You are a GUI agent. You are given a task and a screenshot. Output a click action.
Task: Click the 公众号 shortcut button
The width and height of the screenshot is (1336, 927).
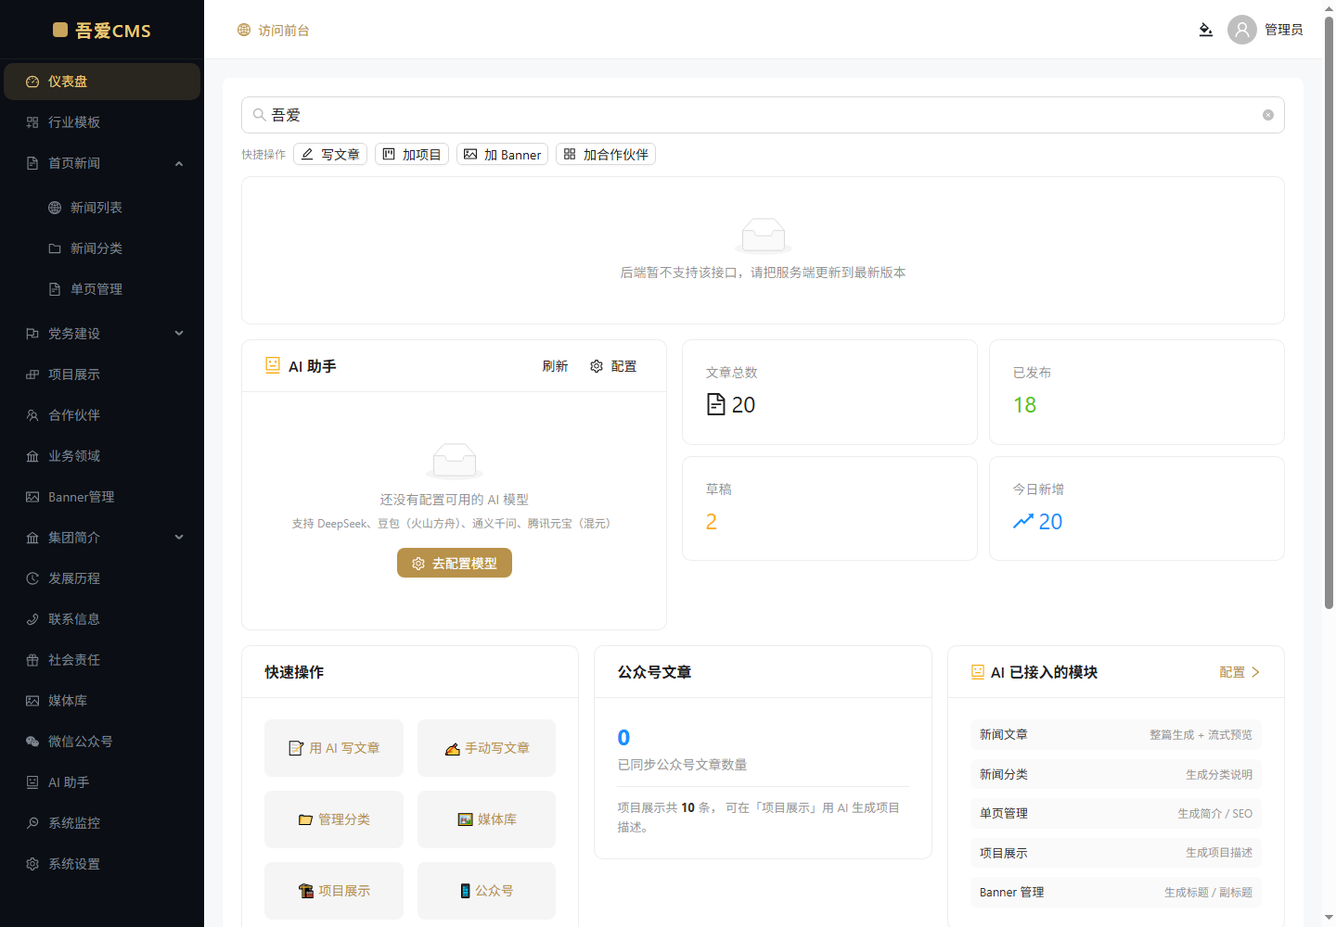(x=487, y=891)
